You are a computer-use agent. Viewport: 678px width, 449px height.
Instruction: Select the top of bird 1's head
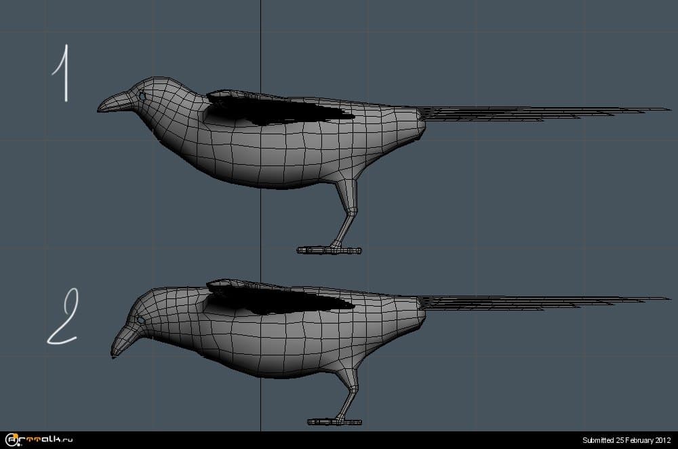tap(159, 81)
